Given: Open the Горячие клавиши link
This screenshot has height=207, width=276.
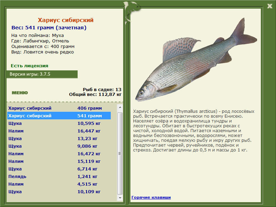Looking at the screenshot, I should pos(151,197).
